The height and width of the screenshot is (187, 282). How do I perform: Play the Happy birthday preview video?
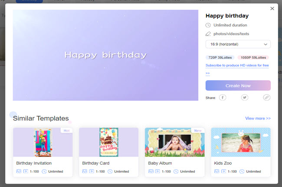(x=105, y=55)
